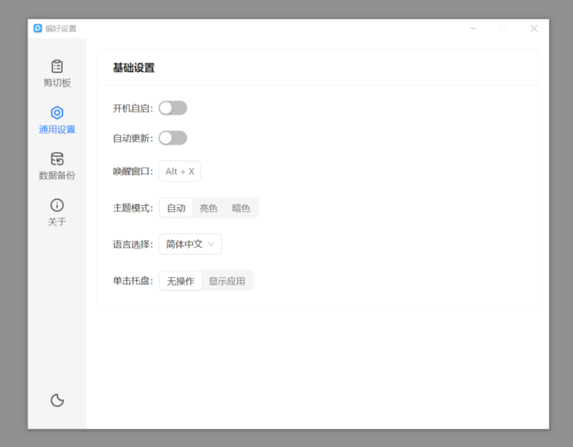Select the clipboard notebook icon

pos(57,66)
